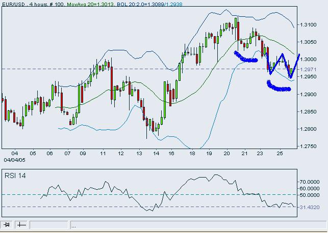Click the date label 21 on time axis
Screen dimensions: 328x233
(244, 154)
